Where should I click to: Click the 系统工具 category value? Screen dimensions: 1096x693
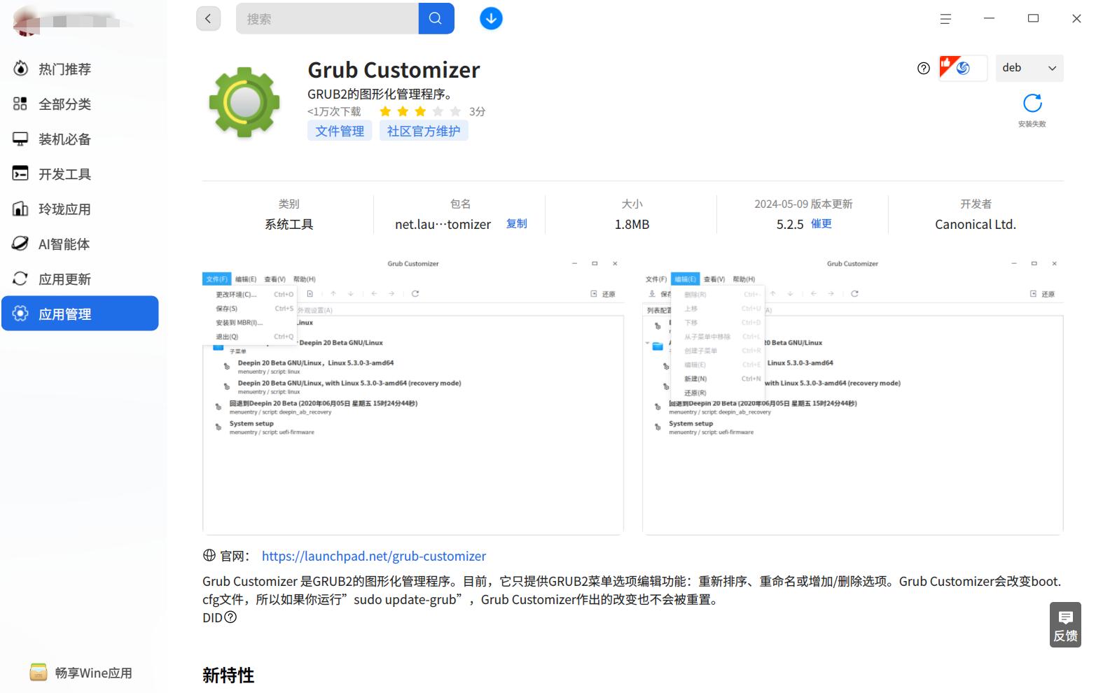point(289,225)
